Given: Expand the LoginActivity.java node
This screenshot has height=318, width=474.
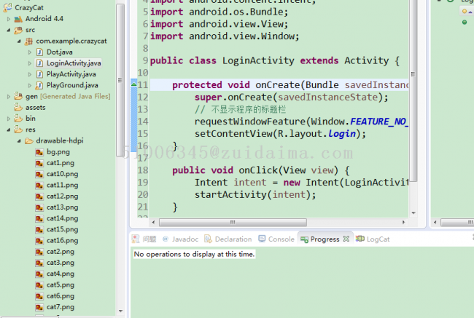Looking at the screenshot, I should [x=30, y=63].
